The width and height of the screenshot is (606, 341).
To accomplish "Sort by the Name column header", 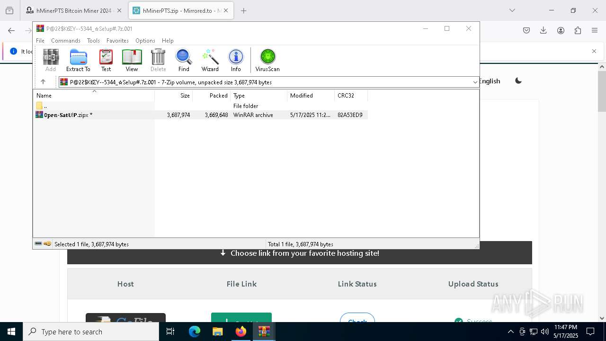I will (x=94, y=96).
